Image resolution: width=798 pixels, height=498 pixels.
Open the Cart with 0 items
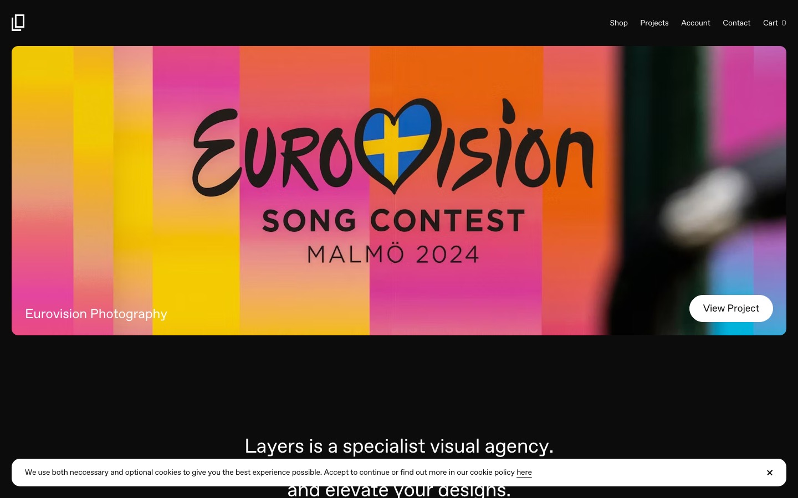click(x=774, y=23)
